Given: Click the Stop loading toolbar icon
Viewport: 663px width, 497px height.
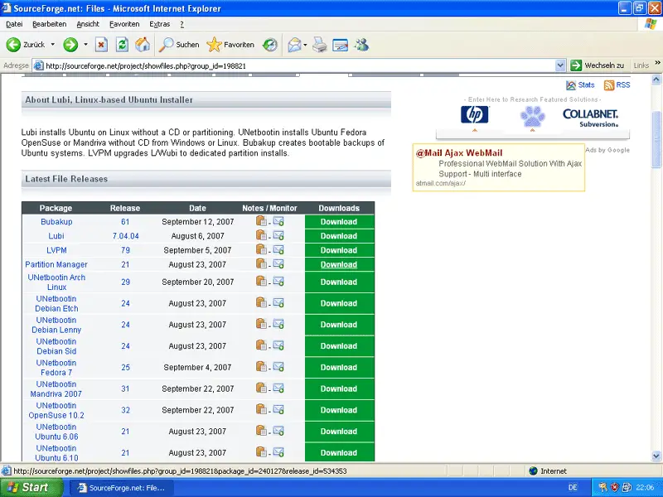Looking at the screenshot, I should click(101, 45).
